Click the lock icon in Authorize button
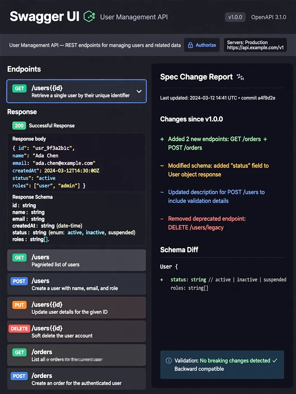This screenshot has width=296, height=394. [190, 45]
